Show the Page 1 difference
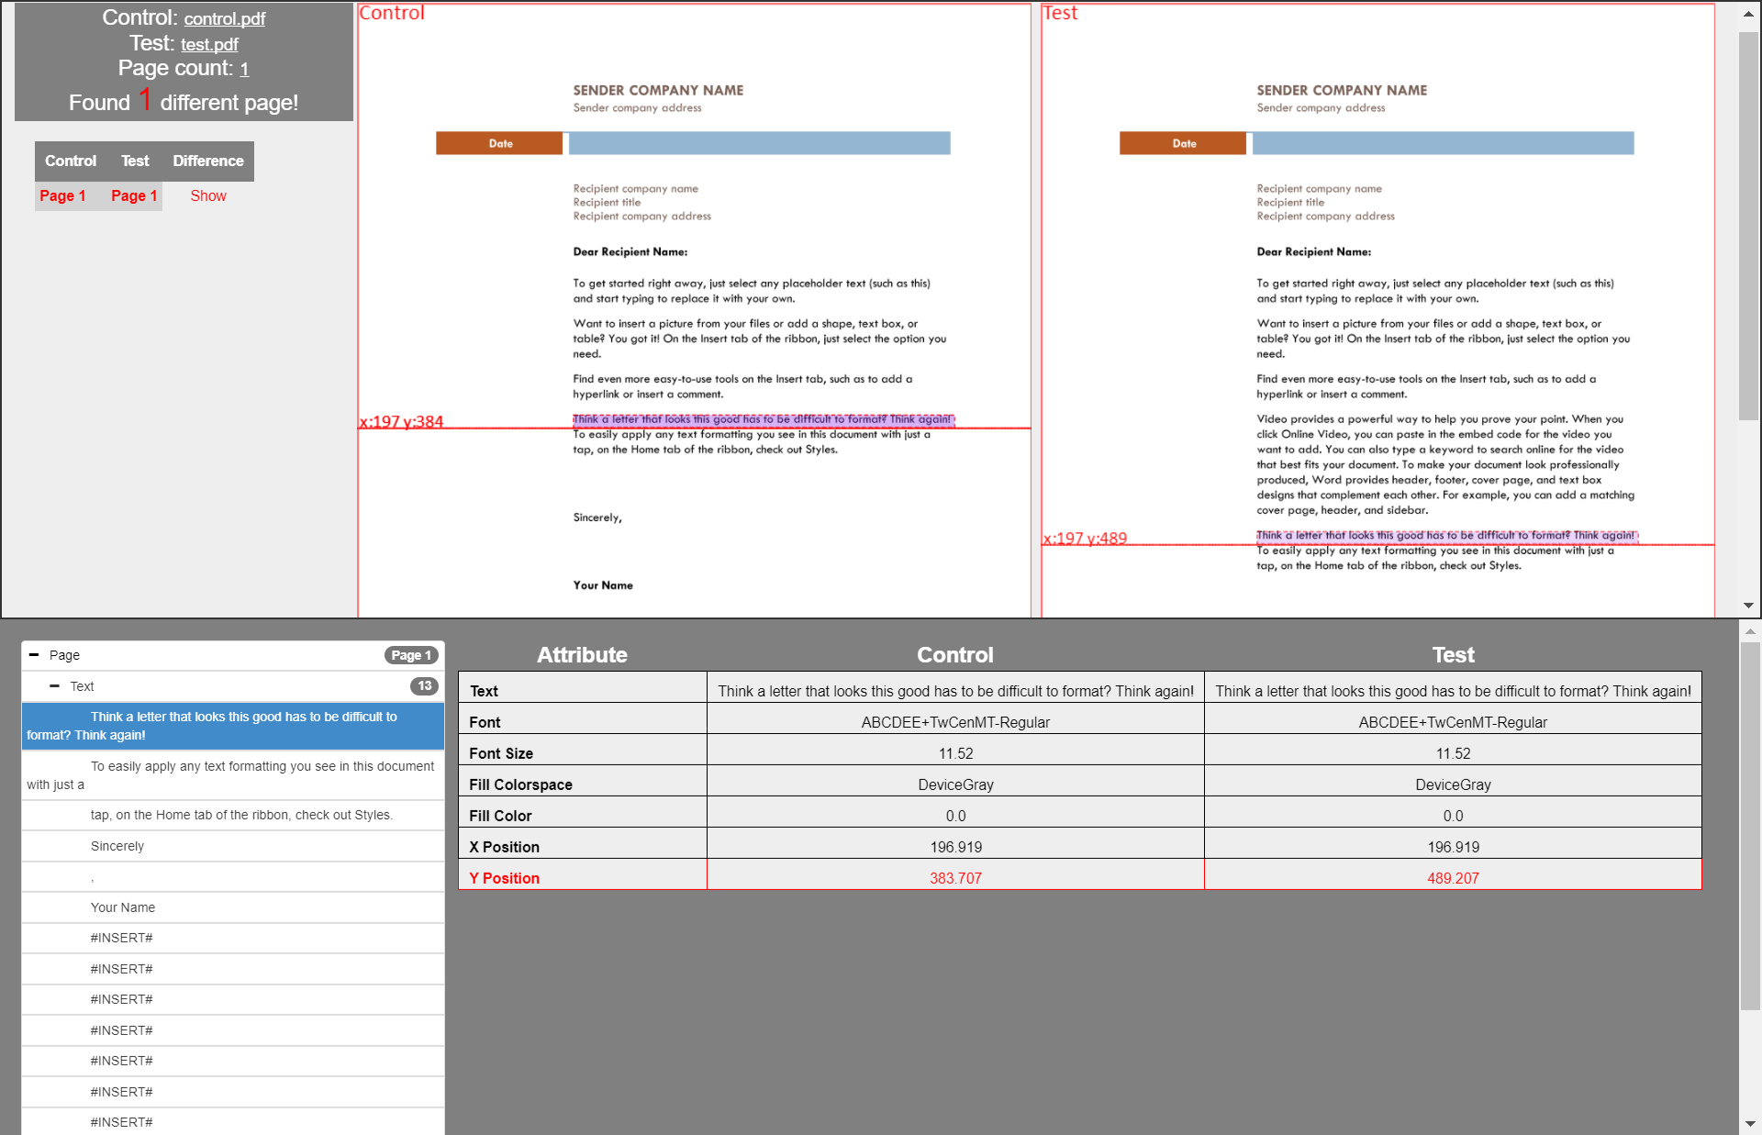Screen dimensions: 1762x1135 208,195
